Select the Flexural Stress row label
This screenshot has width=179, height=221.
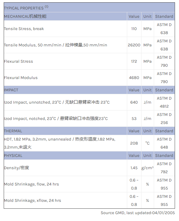tap(19, 61)
